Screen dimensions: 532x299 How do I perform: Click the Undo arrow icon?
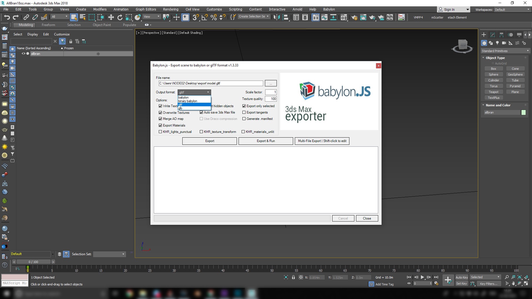pos(7,17)
